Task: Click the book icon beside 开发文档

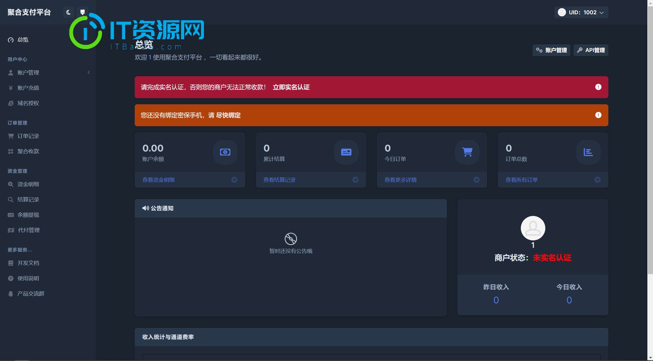Action: click(11, 263)
